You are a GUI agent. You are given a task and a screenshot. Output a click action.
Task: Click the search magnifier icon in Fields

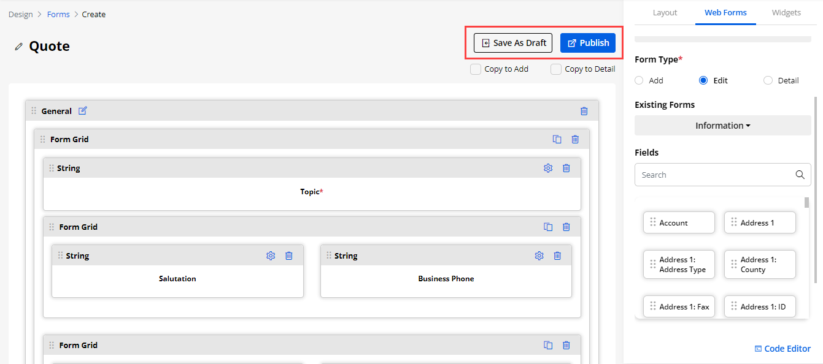pos(800,175)
